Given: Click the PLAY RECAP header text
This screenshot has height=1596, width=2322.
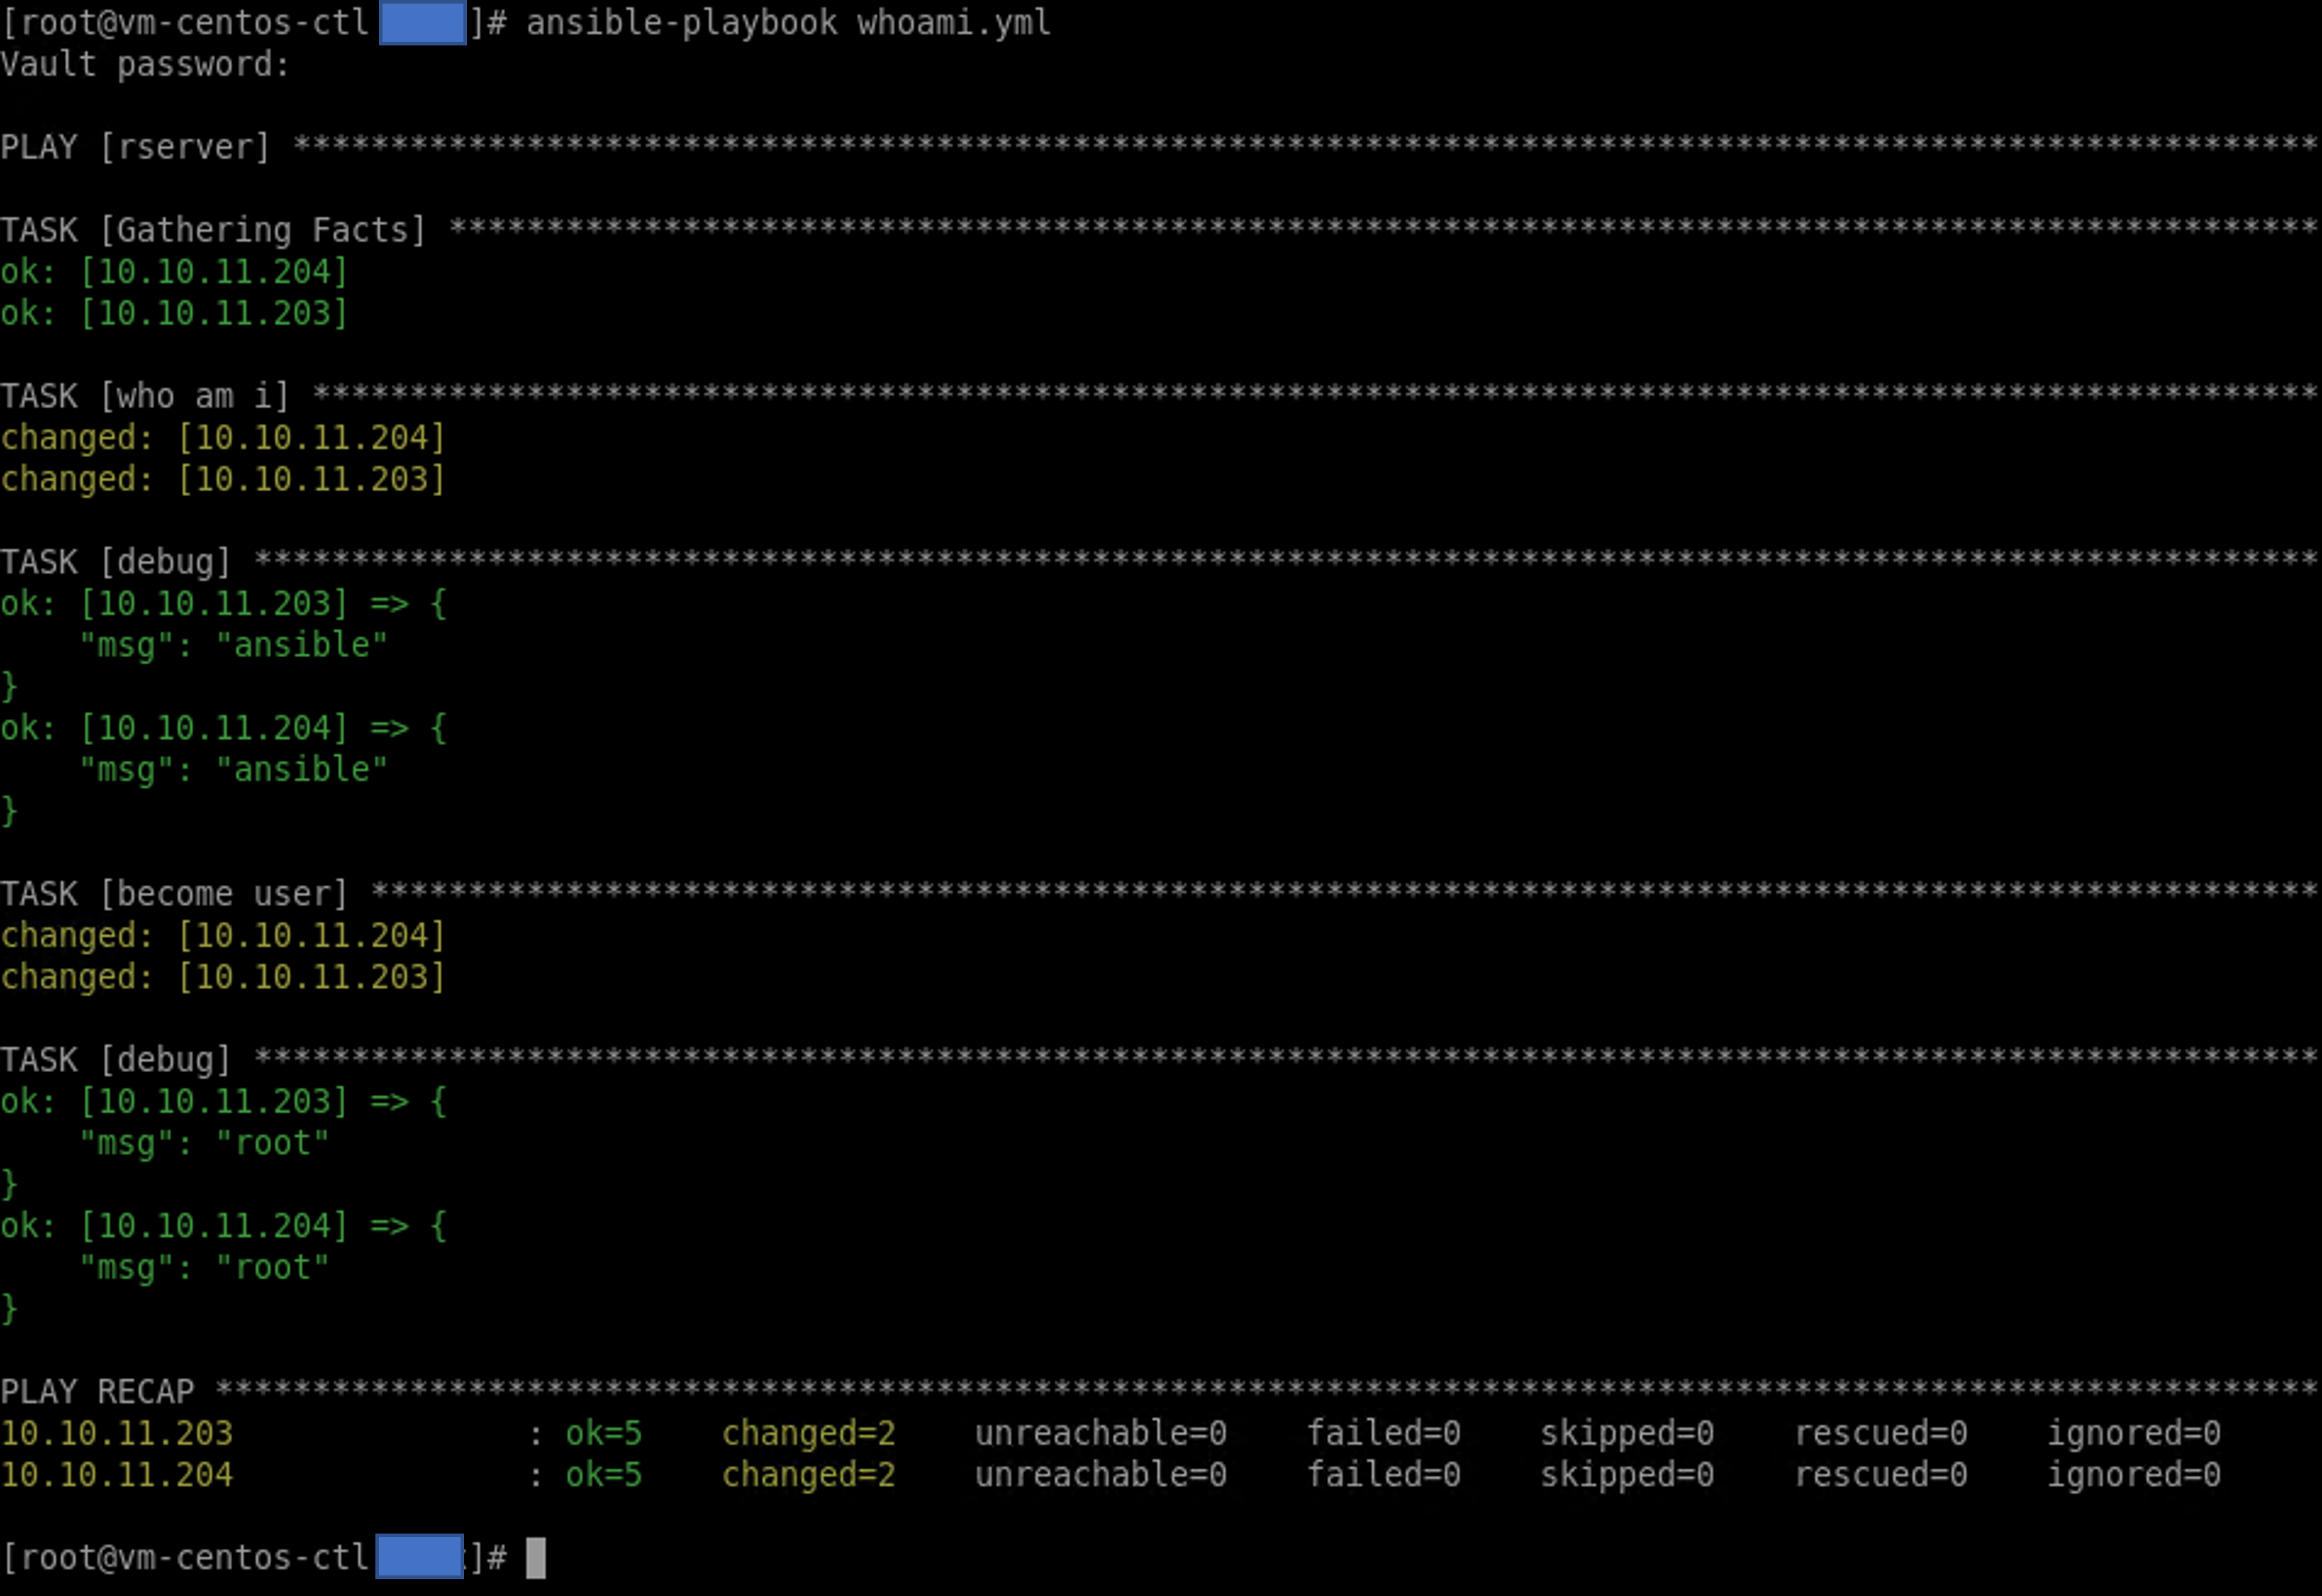Looking at the screenshot, I should [97, 1391].
